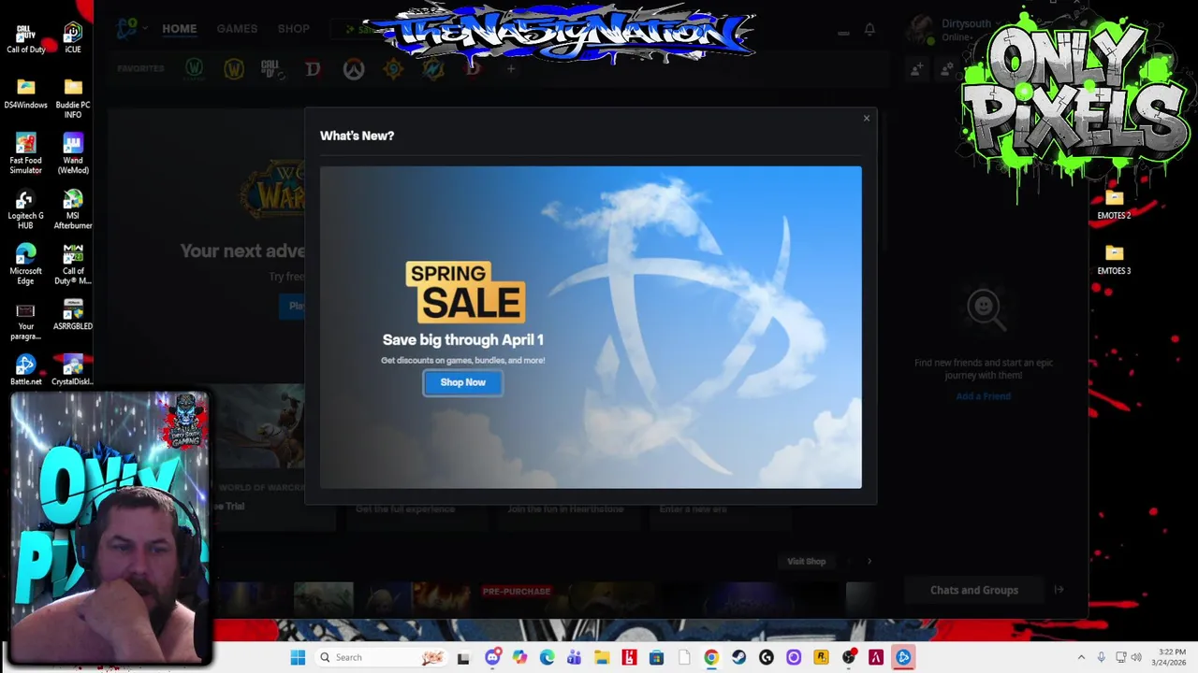The width and height of the screenshot is (1198, 673).
Task: Click the Visit Shop link
Action: tap(806, 562)
